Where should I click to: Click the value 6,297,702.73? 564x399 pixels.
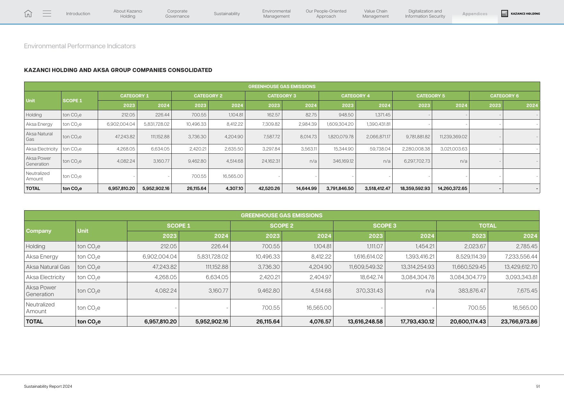417,161
